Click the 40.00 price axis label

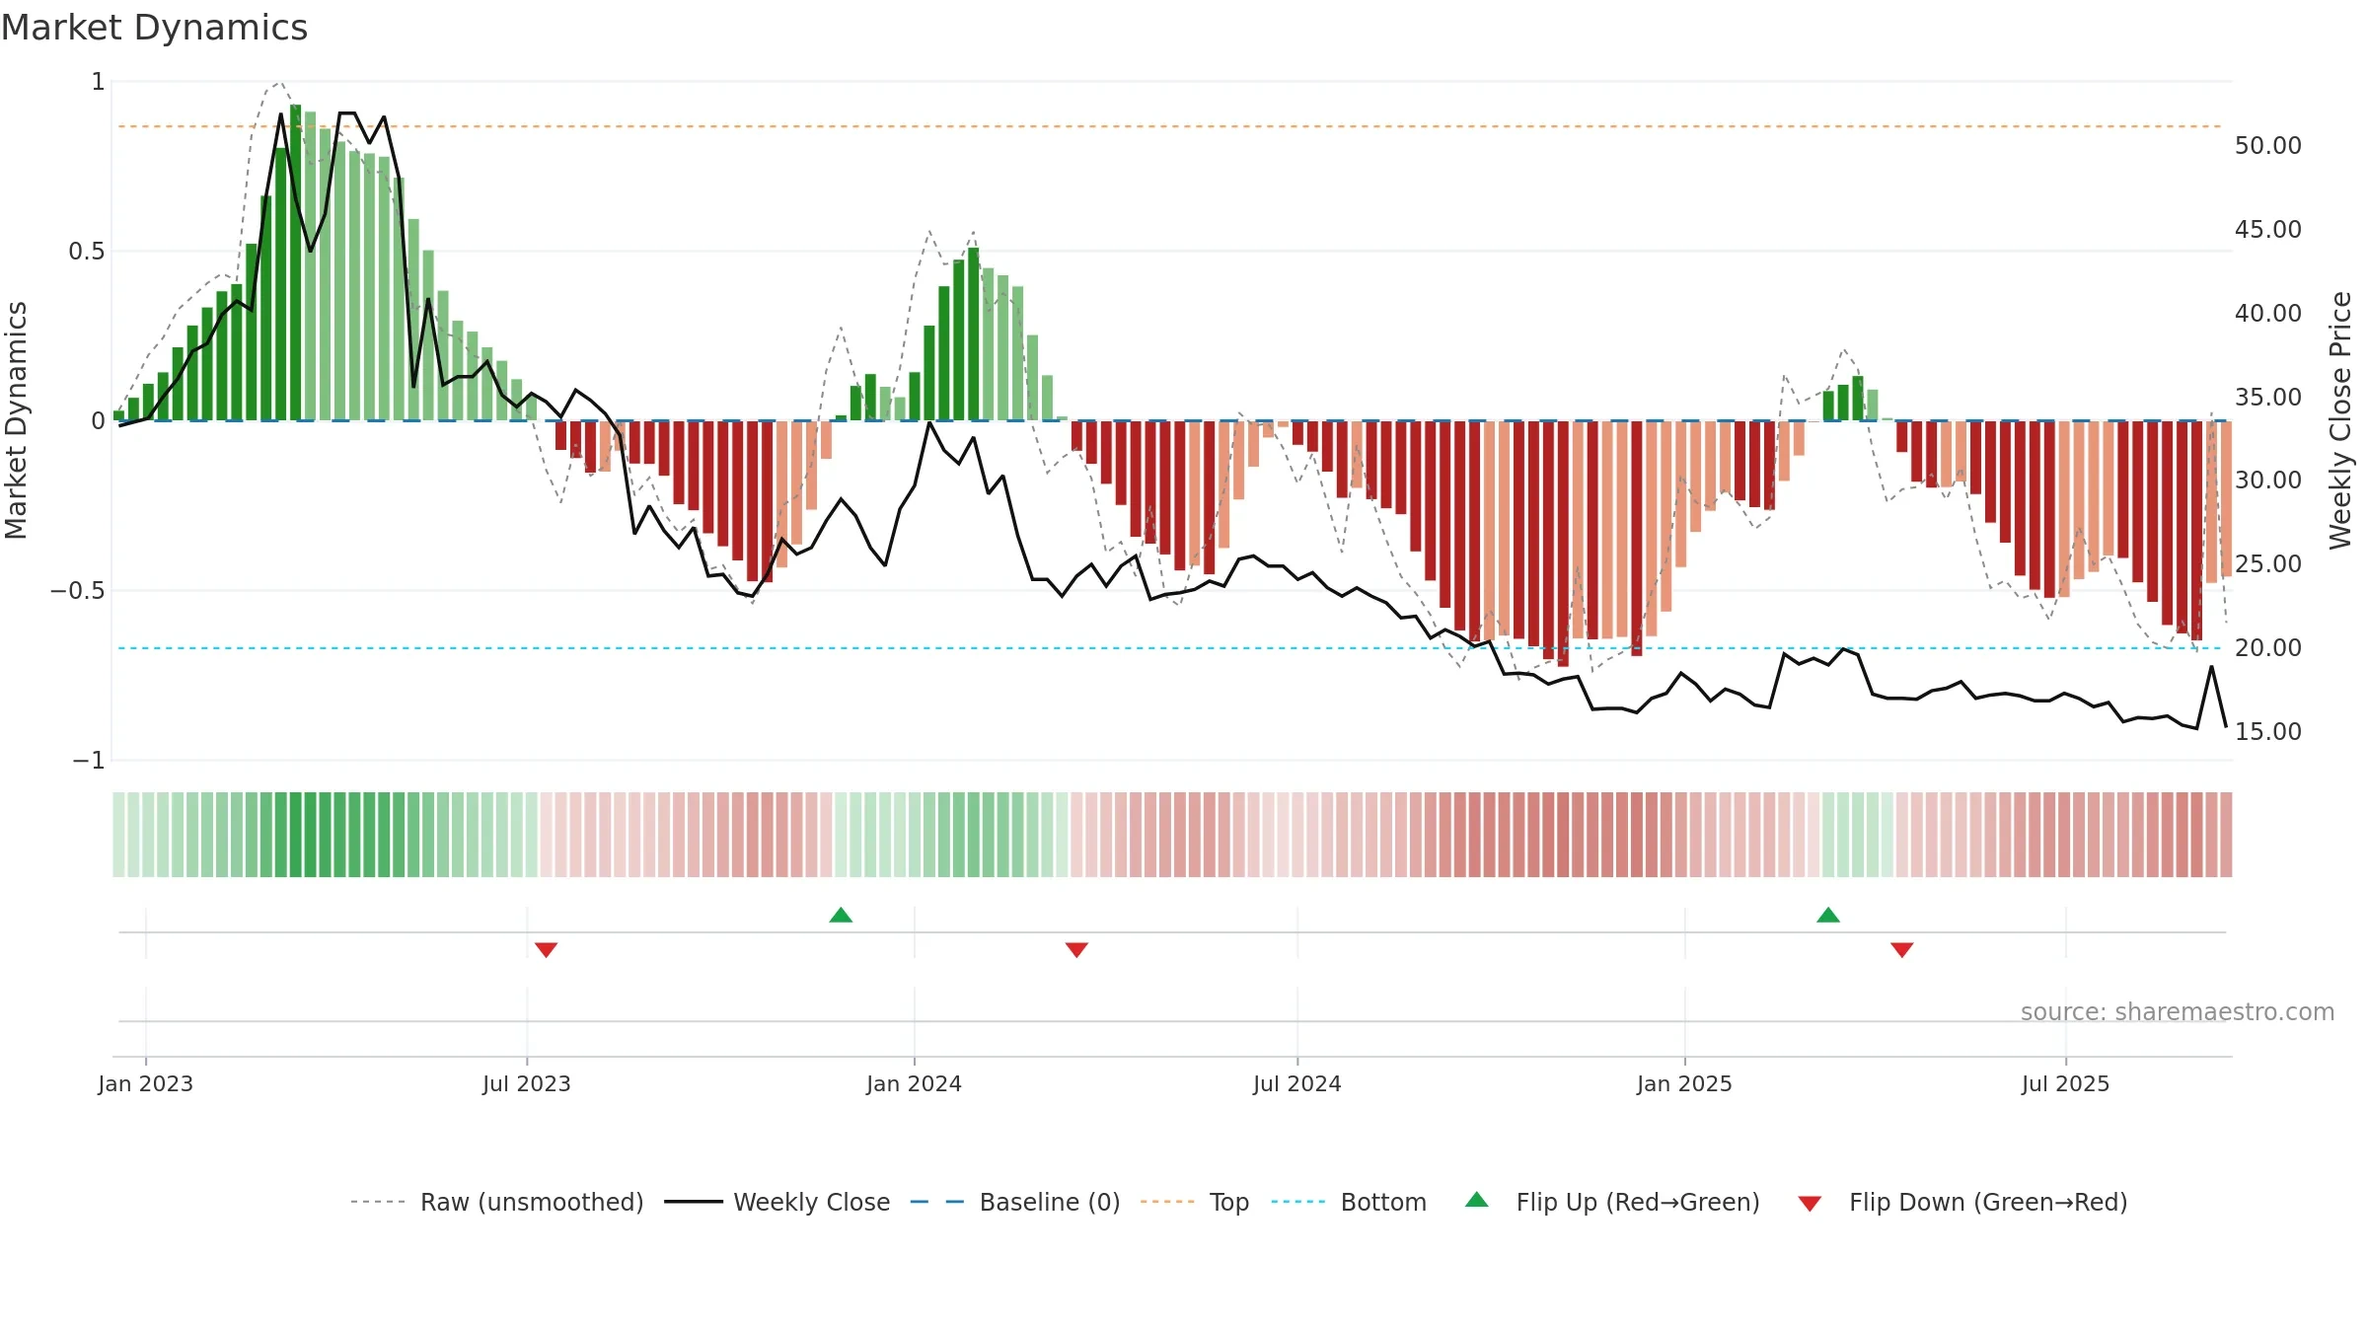2268,313
